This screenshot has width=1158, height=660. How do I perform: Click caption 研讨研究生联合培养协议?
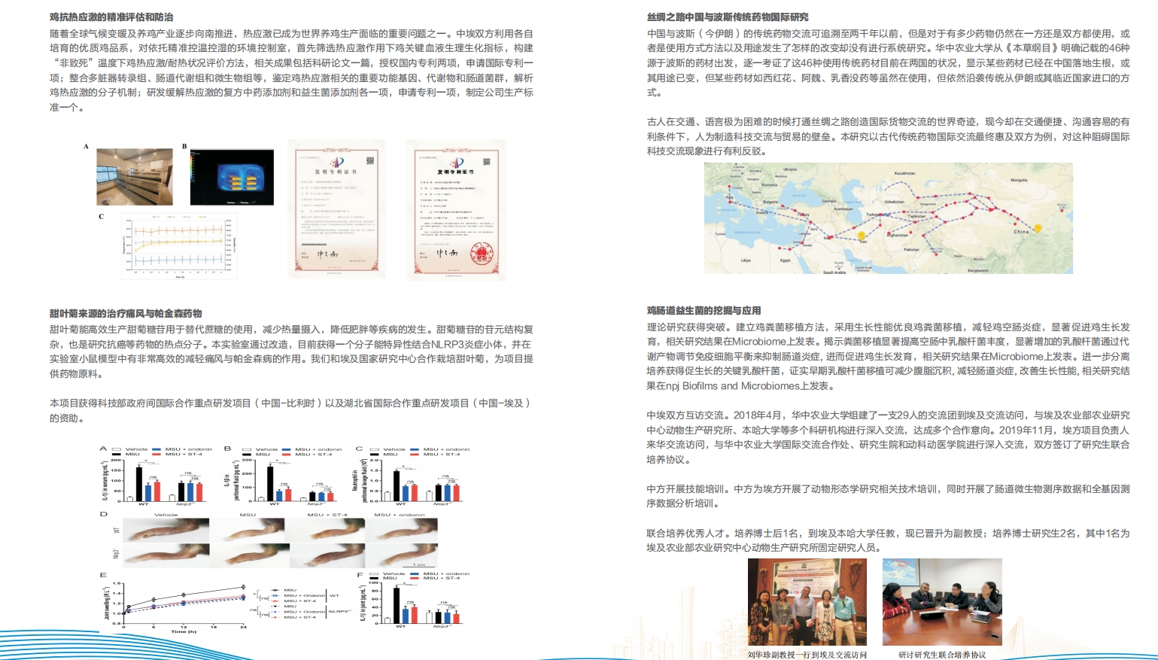click(x=942, y=655)
